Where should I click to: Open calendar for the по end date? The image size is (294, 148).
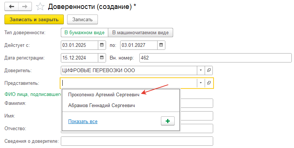[x=161, y=45]
